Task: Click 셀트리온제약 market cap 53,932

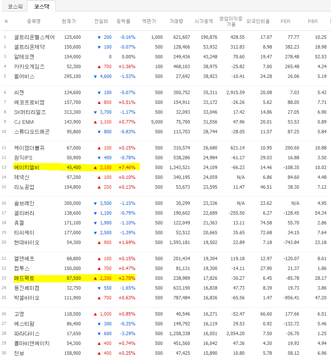Action: click(x=210, y=47)
